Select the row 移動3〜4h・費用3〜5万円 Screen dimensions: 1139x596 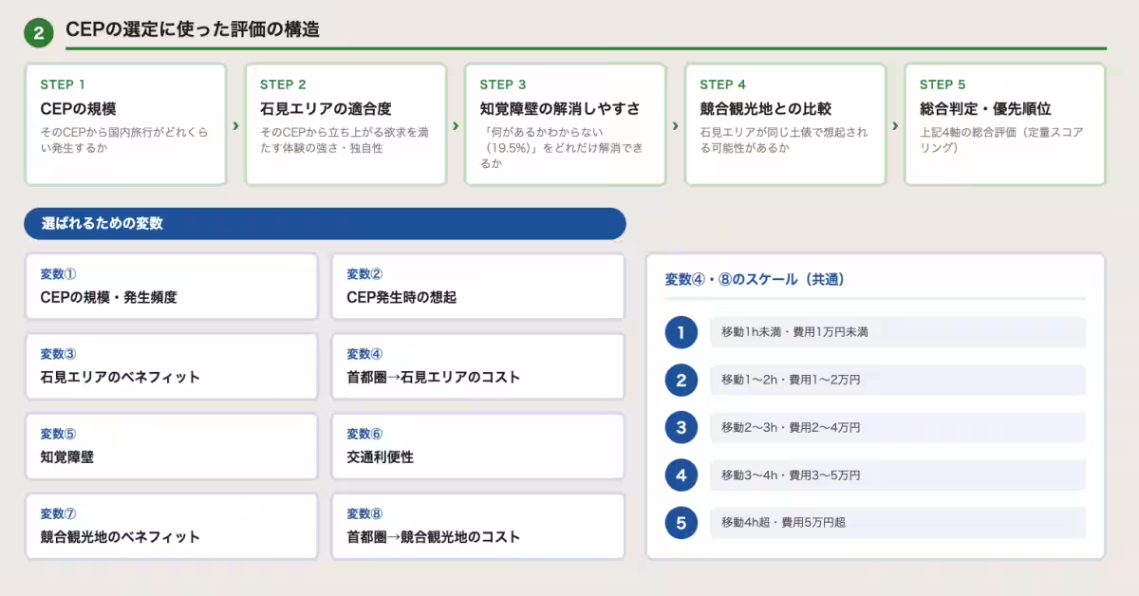coord(898,475)
